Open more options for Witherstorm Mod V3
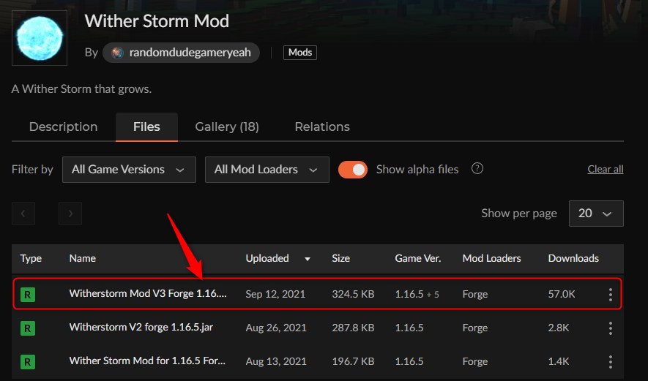 [611, 294]
